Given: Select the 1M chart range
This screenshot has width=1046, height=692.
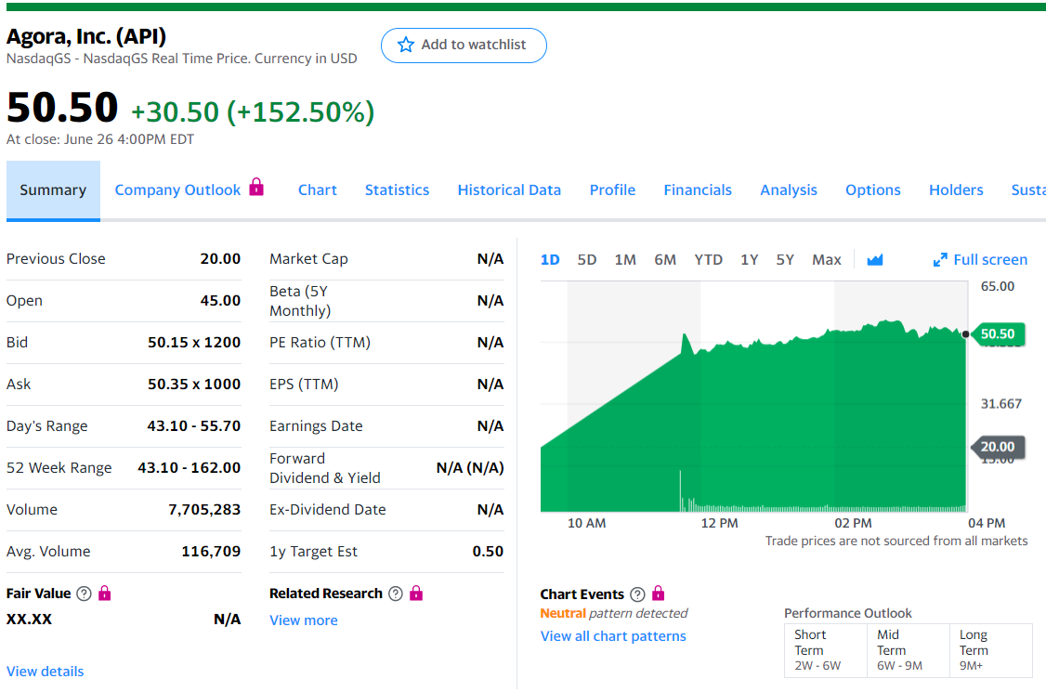Looking at the screenshot, I should (x=625, y=259).
